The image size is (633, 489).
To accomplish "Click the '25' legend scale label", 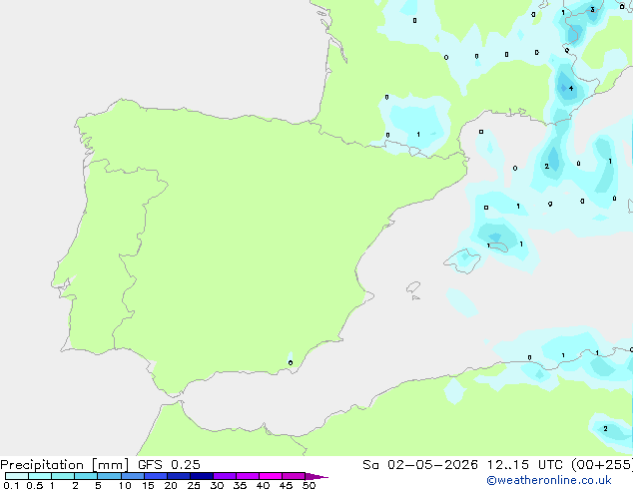I will point(194,485).
